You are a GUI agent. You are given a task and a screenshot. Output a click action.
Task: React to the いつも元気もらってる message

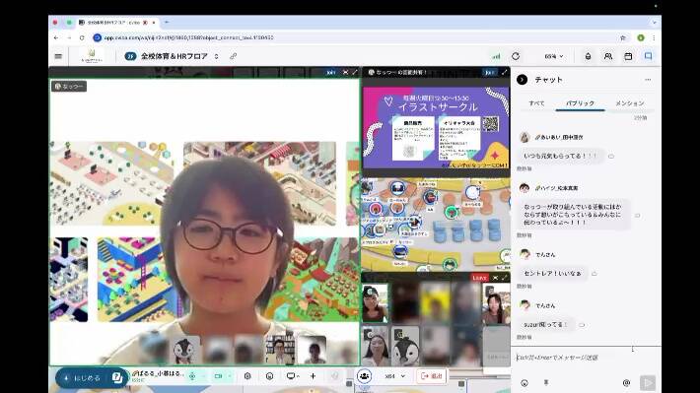(611, 157)
